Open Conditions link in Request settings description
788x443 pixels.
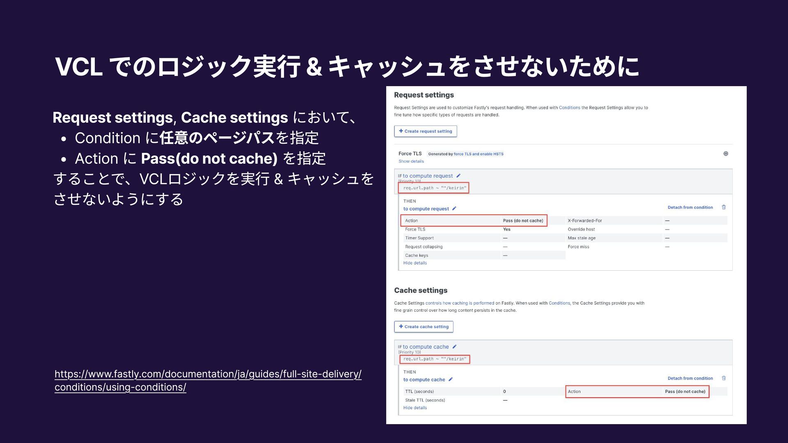569,108
